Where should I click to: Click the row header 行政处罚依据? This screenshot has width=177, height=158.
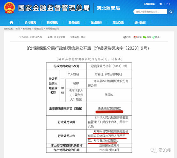tap(66, 122)
